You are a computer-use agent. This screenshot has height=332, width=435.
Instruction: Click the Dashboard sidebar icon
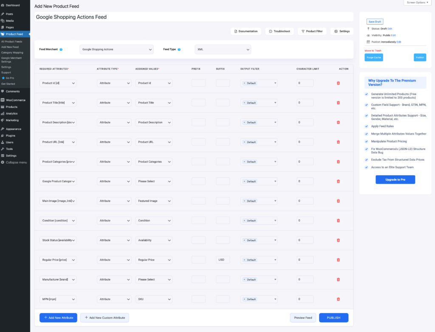tap(3, 5)
